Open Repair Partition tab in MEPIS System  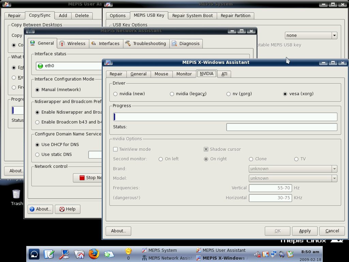(236, 16)
